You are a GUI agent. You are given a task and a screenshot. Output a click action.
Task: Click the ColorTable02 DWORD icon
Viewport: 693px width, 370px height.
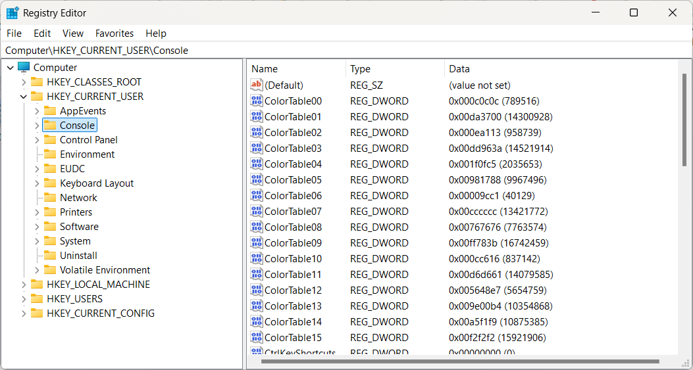coord(257,133)
